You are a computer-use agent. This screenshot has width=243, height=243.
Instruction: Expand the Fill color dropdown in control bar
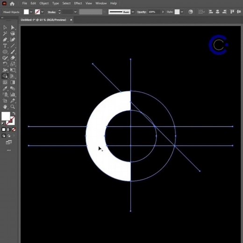pos(31,12)
